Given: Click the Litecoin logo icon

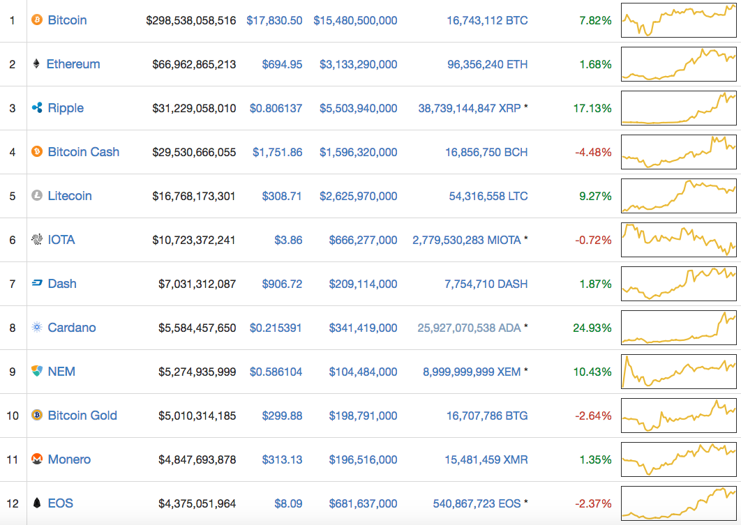Looking at the screenshot, I should point(37,196).
